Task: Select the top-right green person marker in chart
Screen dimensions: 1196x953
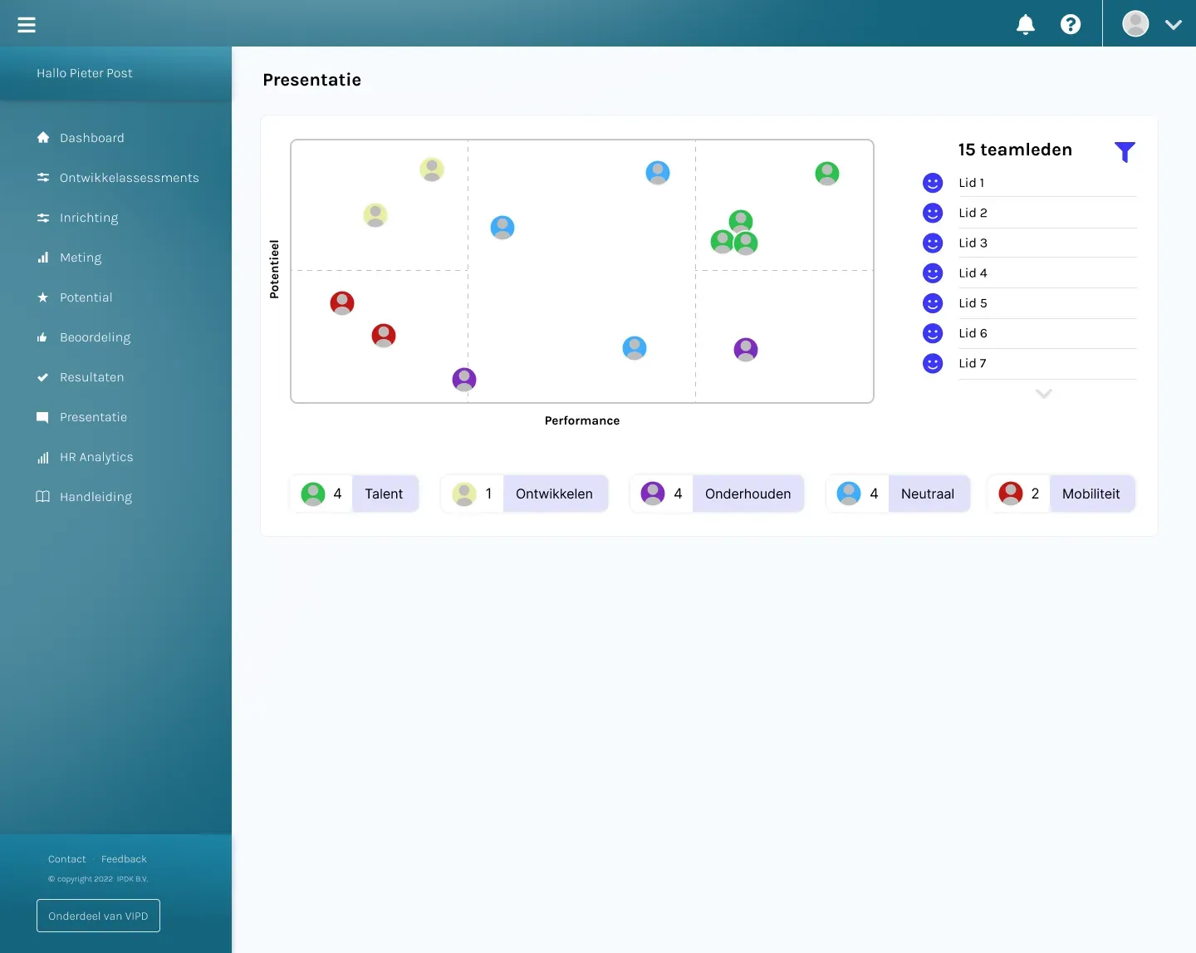Action: click(826, 174)
